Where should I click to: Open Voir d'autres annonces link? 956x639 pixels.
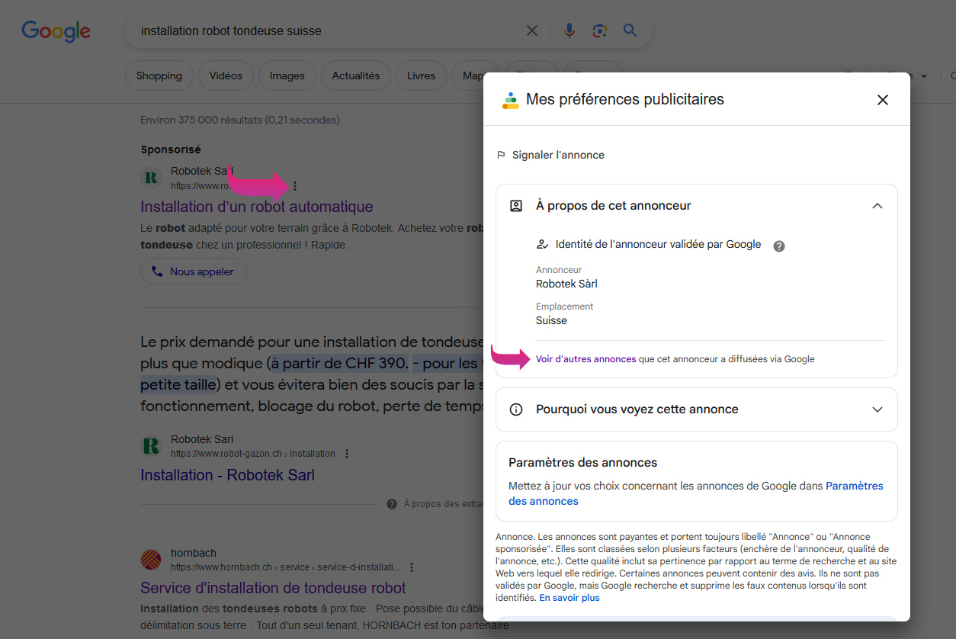pyautogui.click(x=585, y=359)
